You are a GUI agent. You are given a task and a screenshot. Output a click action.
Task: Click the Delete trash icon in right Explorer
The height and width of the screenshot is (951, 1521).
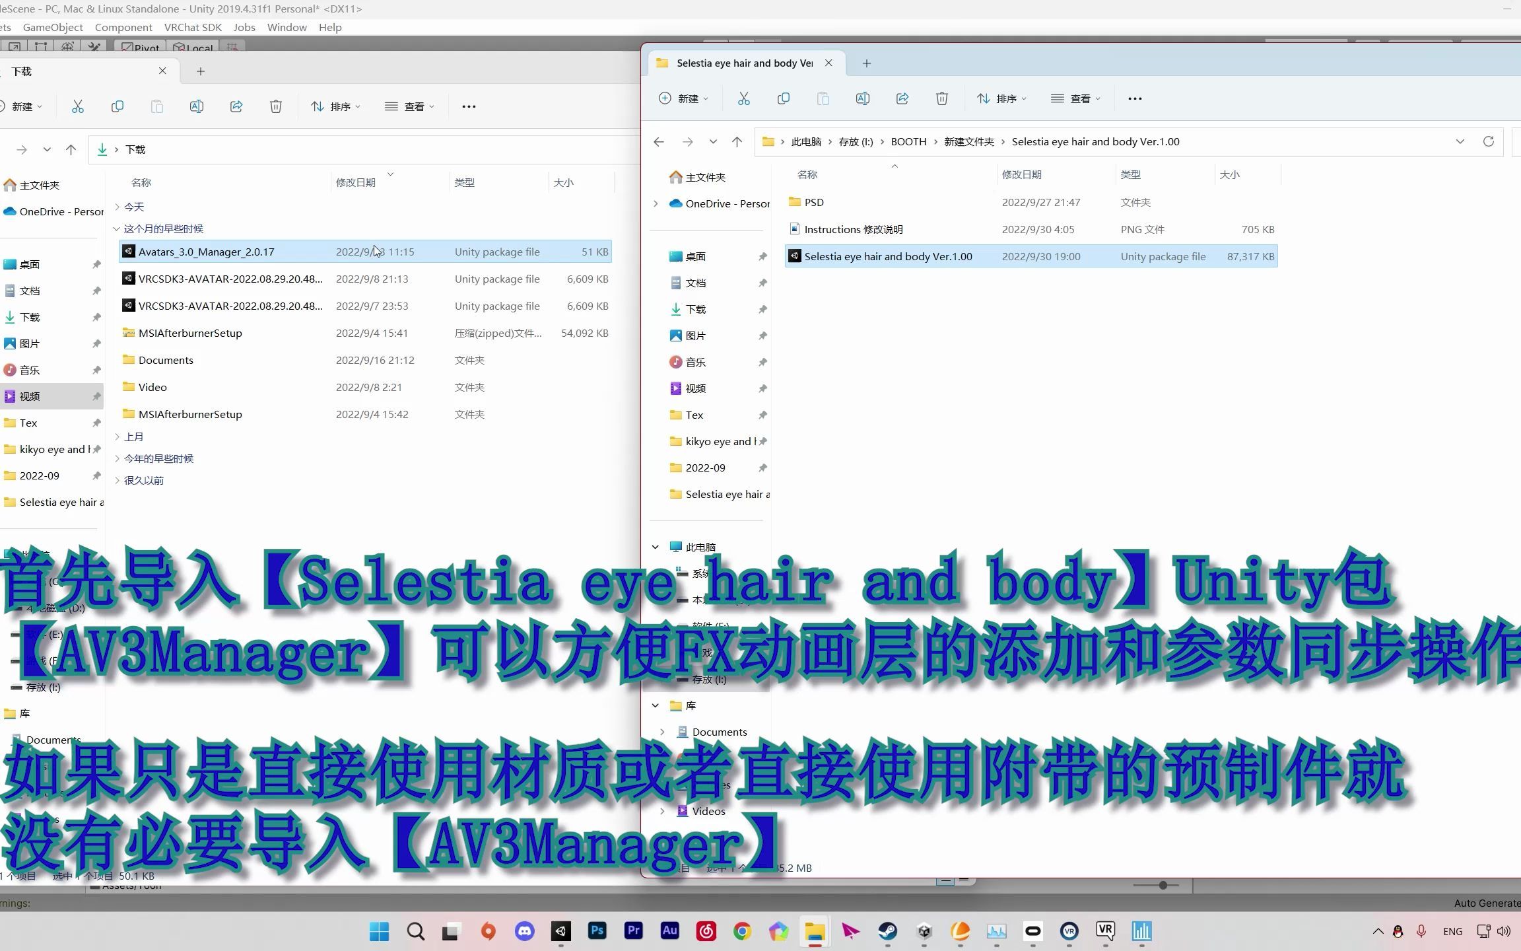click(x=941, y=98)
